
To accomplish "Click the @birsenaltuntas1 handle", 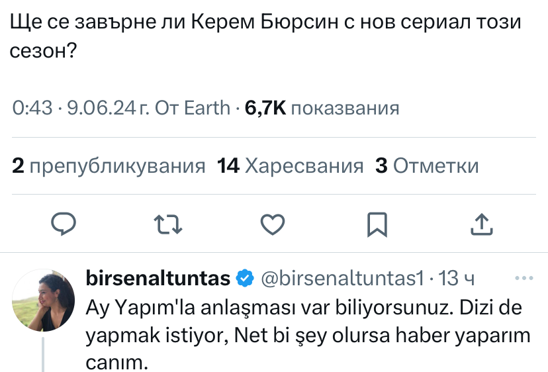I will coord(343,279).
